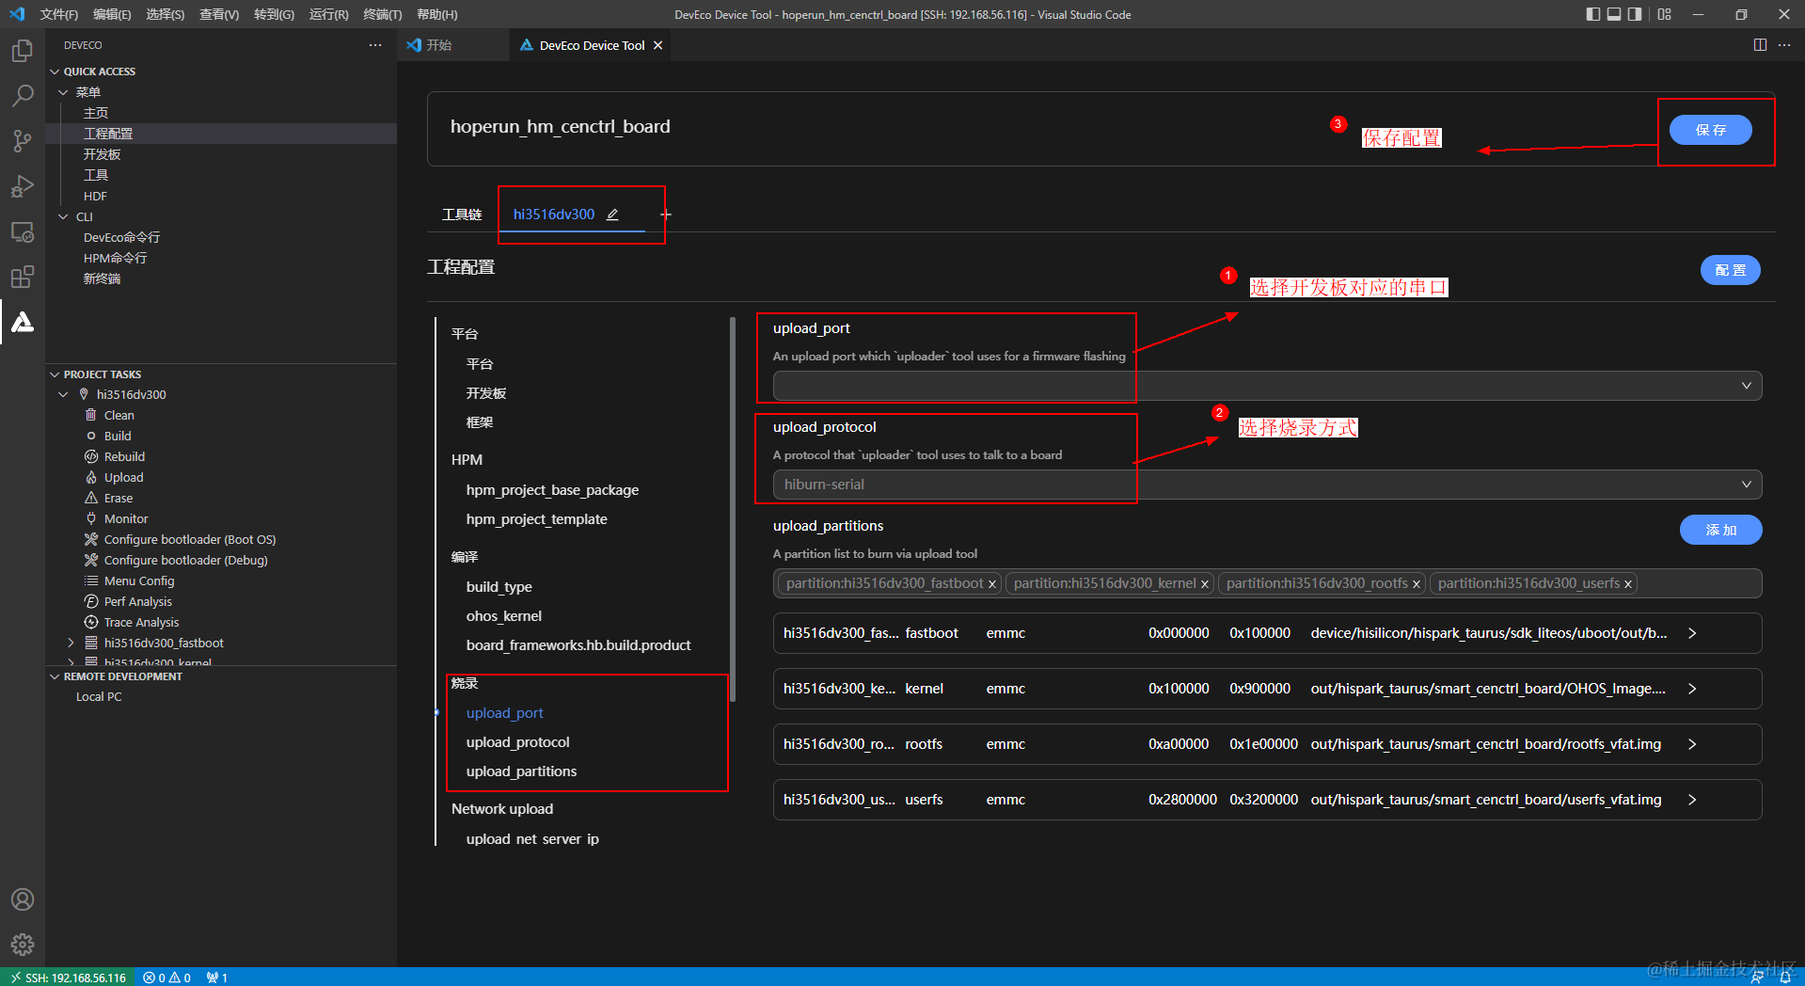
Task: Open Menu Config task
Action: pos(139,580)
